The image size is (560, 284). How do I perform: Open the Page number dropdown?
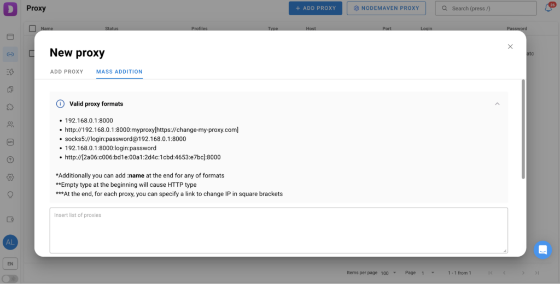425,273
